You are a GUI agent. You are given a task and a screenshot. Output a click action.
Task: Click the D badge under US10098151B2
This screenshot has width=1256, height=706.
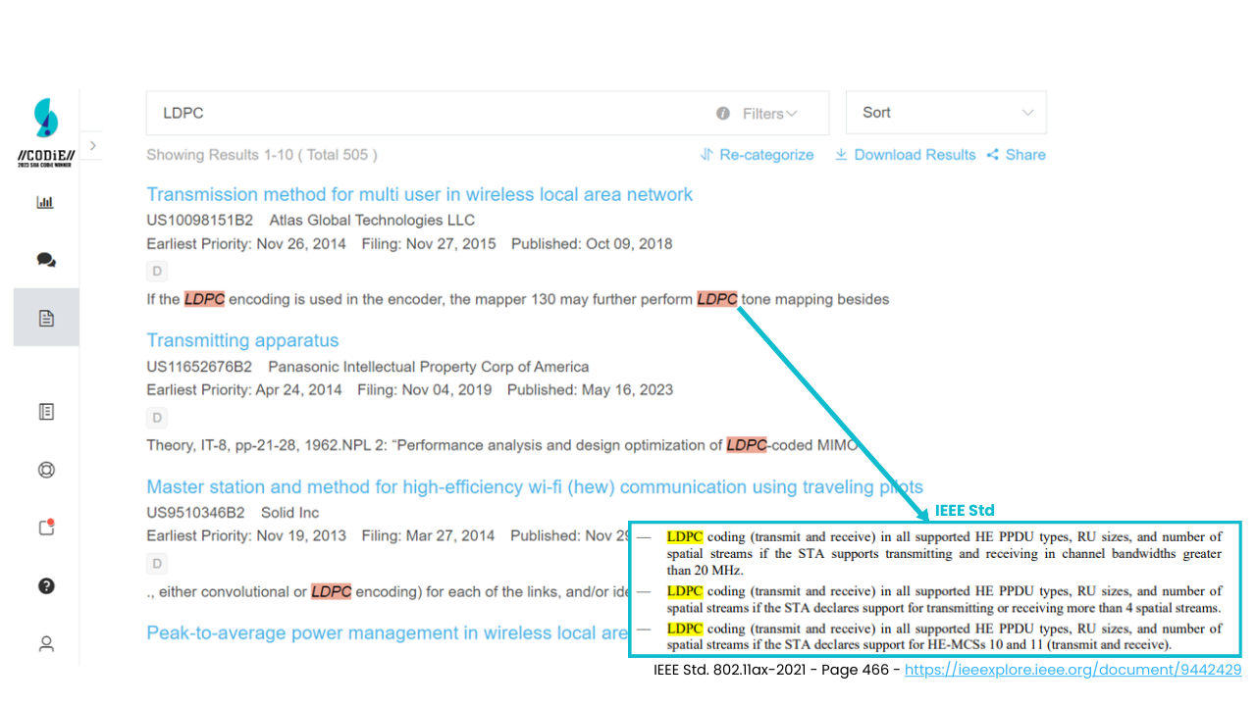point(157,272)
